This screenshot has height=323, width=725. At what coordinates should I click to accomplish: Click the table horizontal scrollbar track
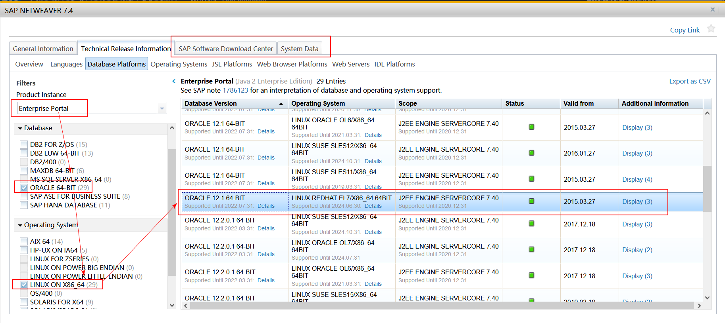pyautogui.click(x=442, y=306)
